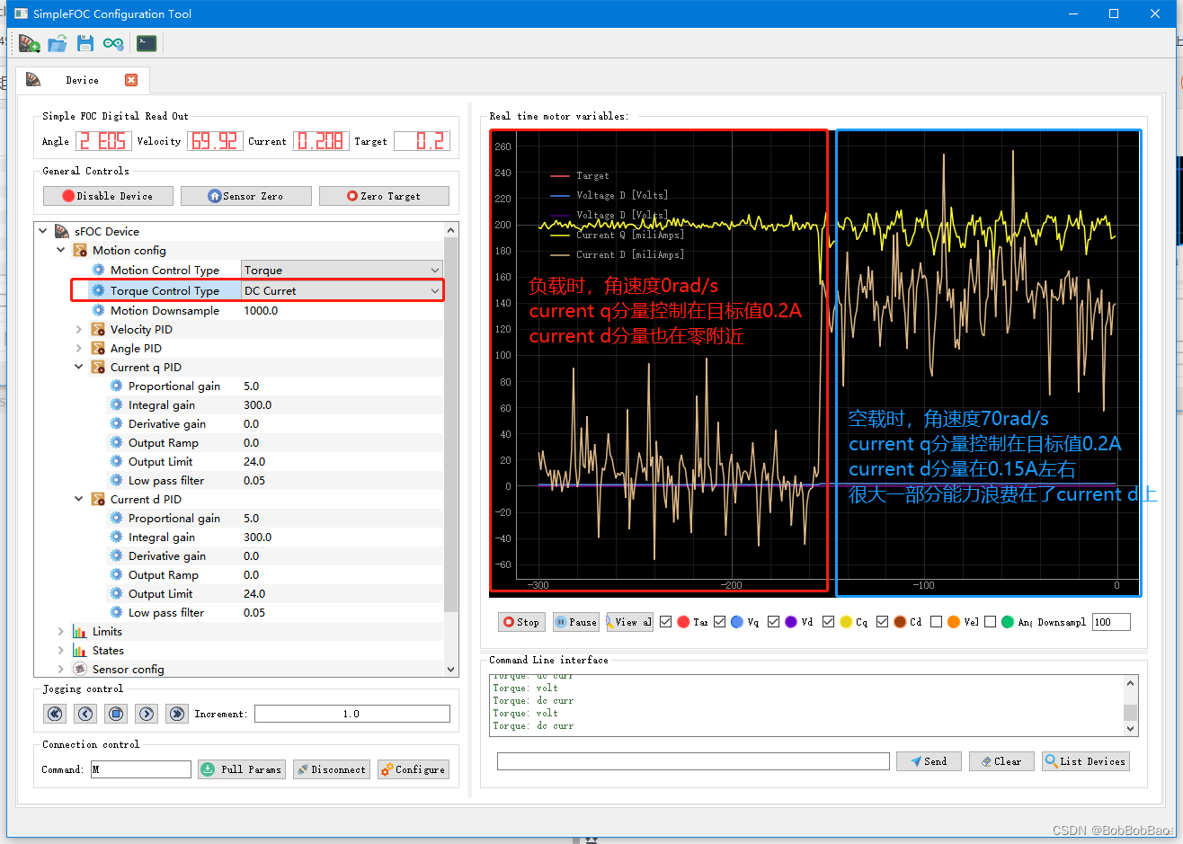Expand the Velocity PID node
The image size is (1183, 844).
[79, 330]
